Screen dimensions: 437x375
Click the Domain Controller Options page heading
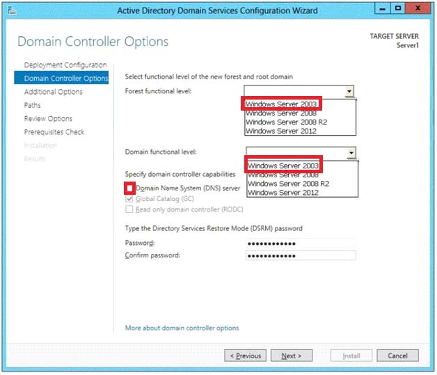[93, 42]
